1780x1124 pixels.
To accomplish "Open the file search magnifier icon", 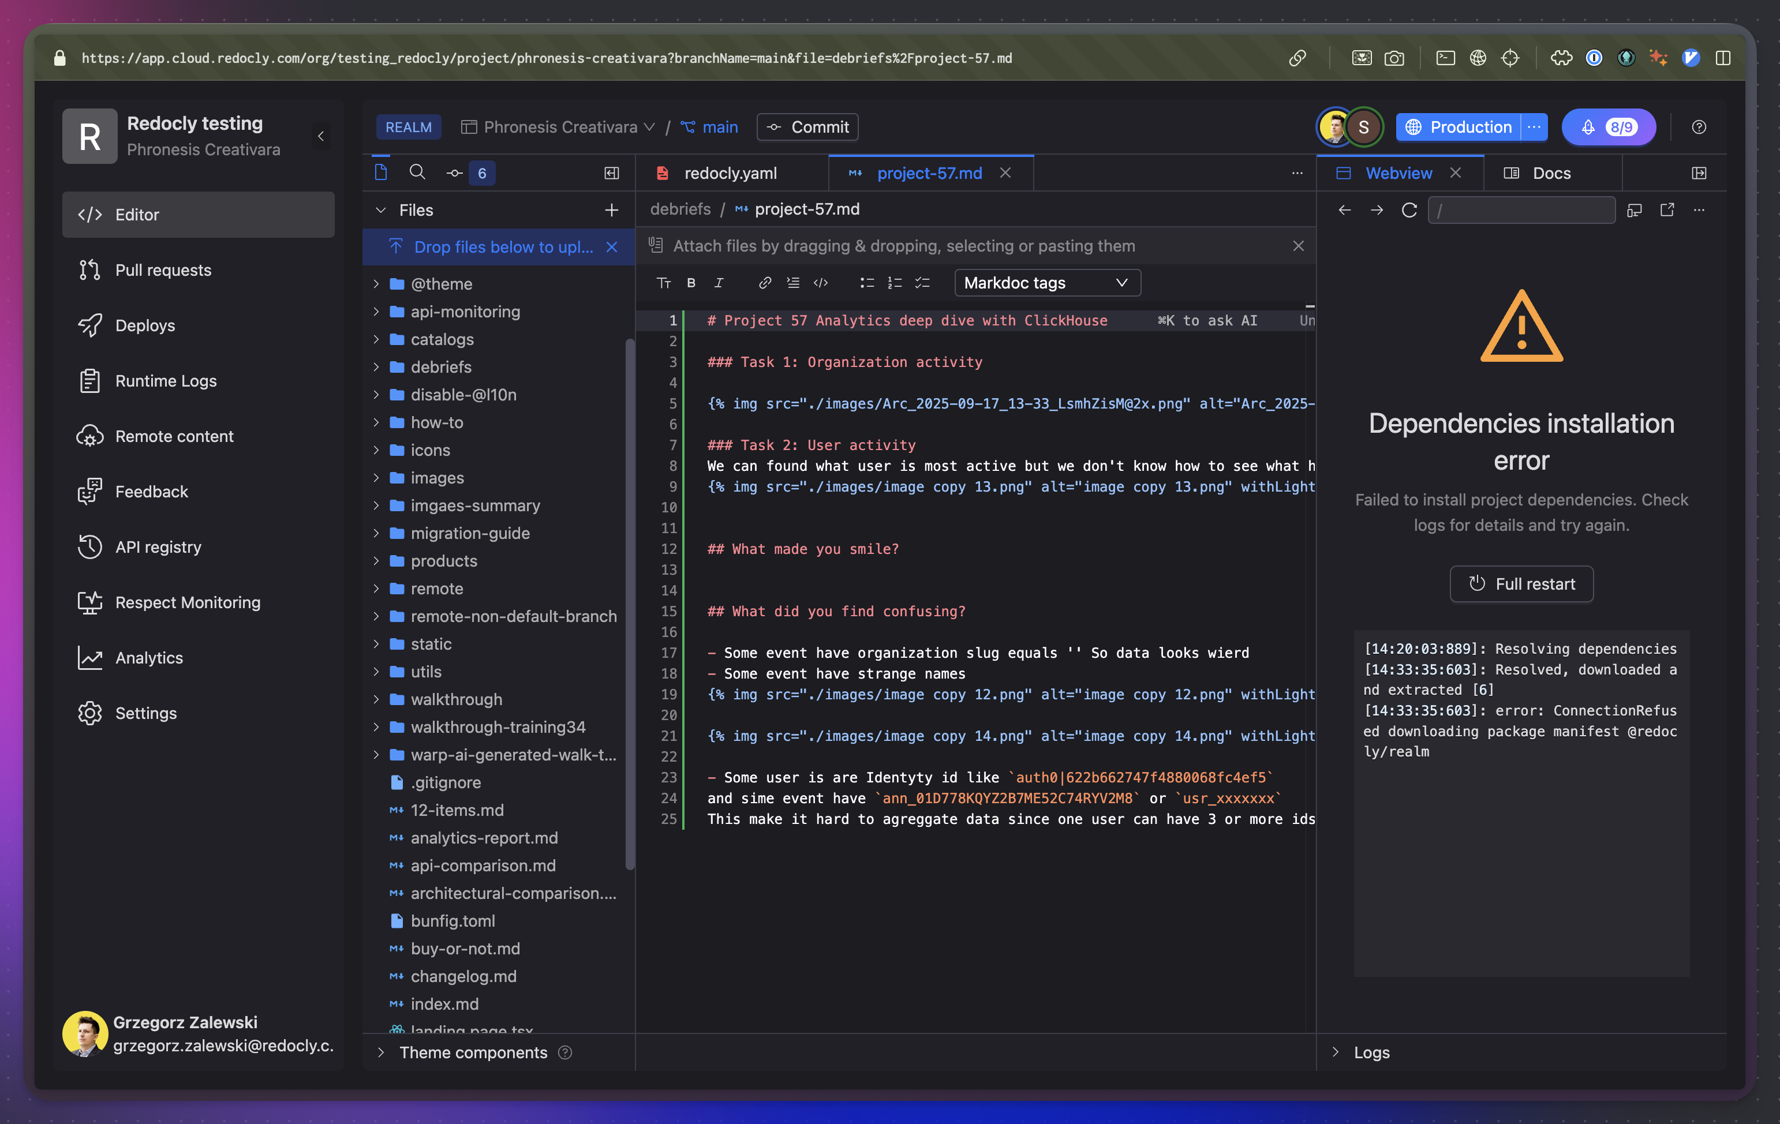I will point(417,172).
